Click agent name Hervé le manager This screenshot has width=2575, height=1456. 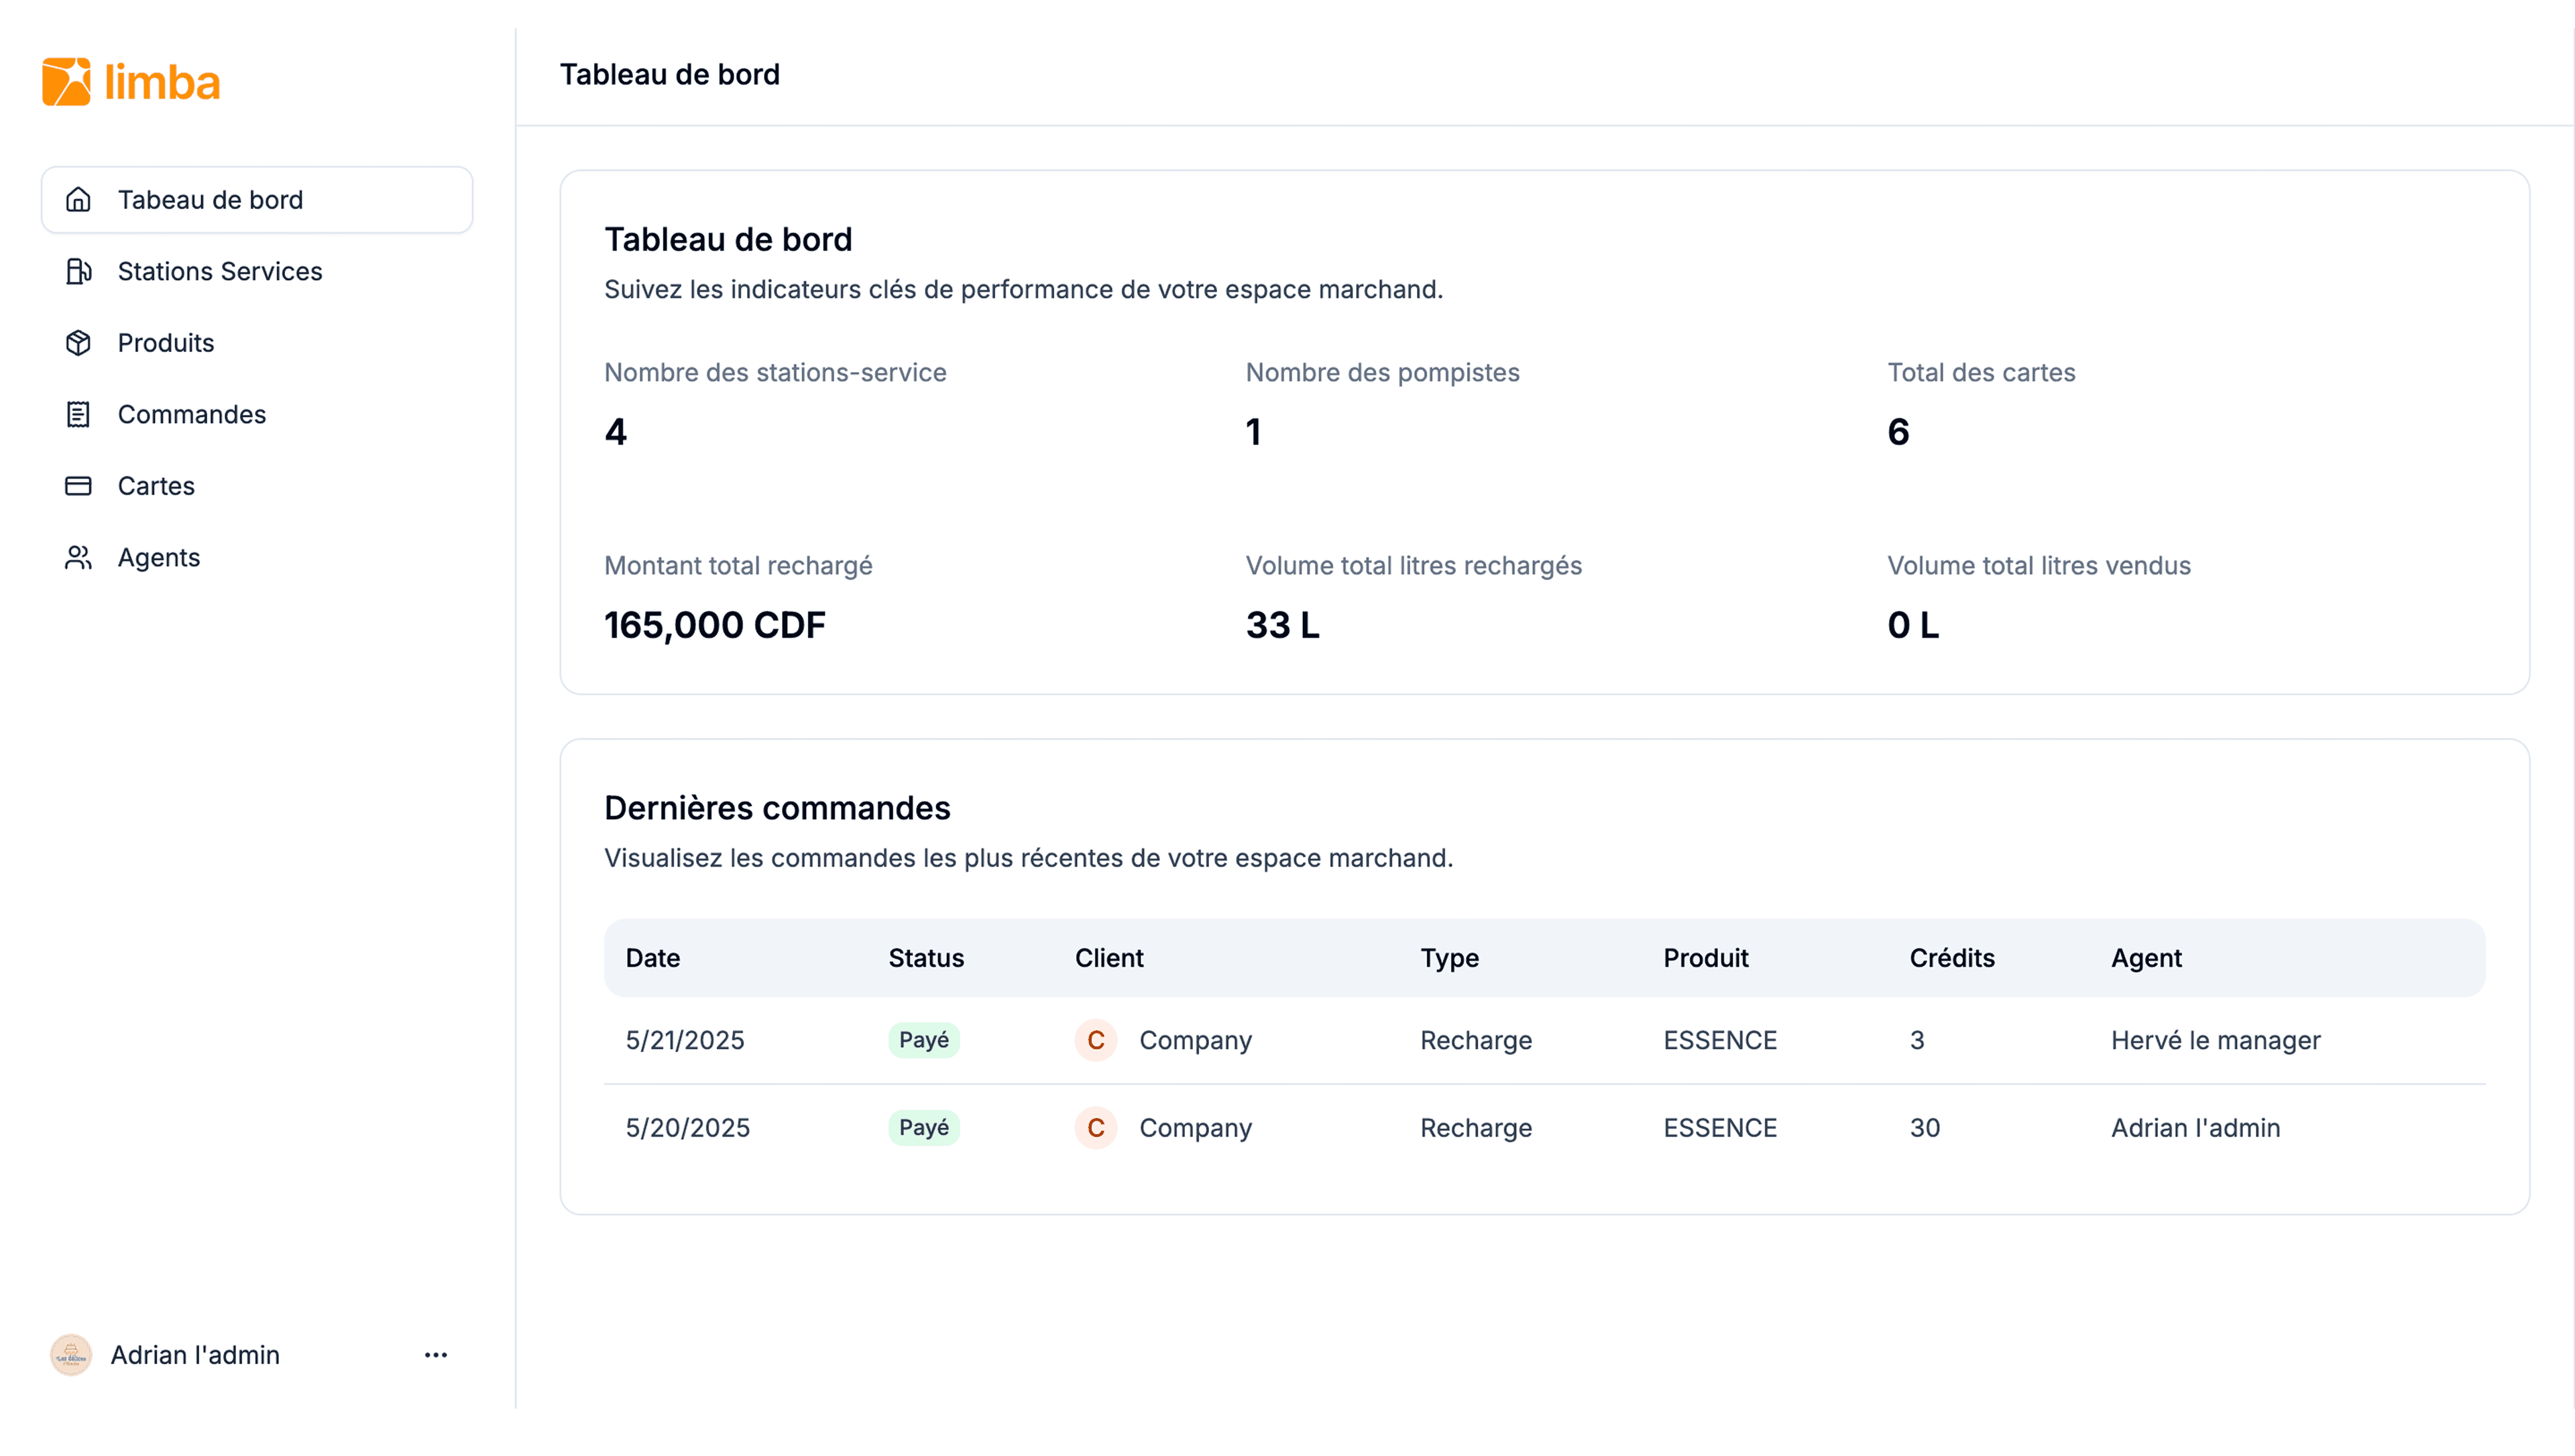pyautogui.click(x=2215, y=1040)
